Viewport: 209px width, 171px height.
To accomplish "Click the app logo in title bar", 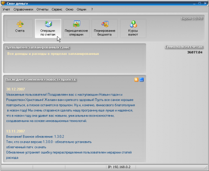I will (3, 3).
